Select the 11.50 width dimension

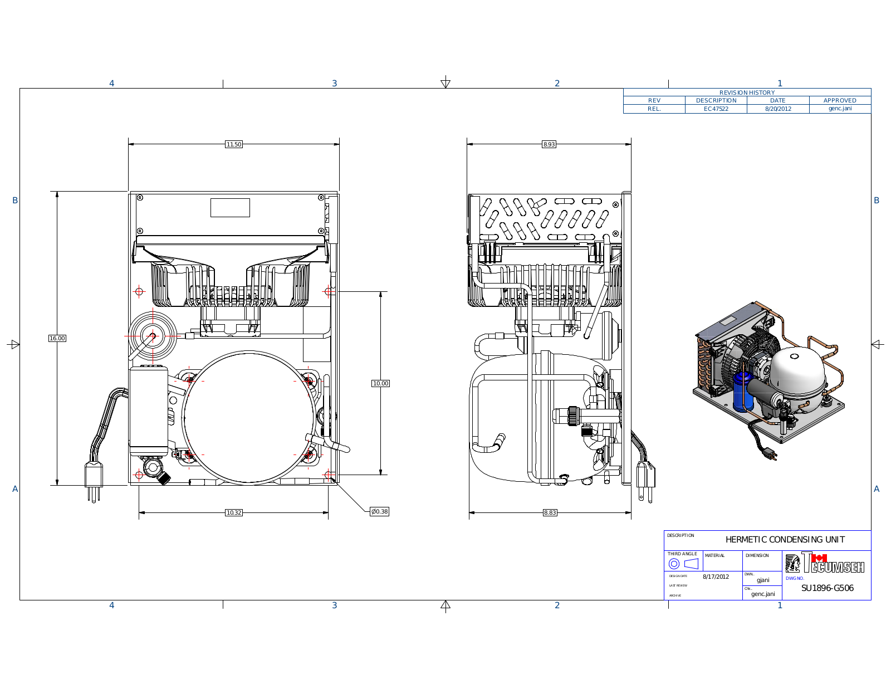click(x=234, y=144)
